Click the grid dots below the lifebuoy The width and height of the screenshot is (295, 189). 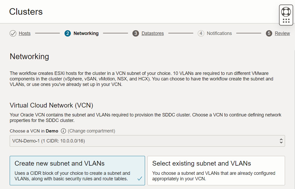click(x=286, y=21)
